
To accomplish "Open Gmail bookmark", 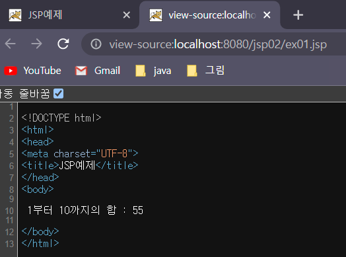I will (x=98, y=71).
